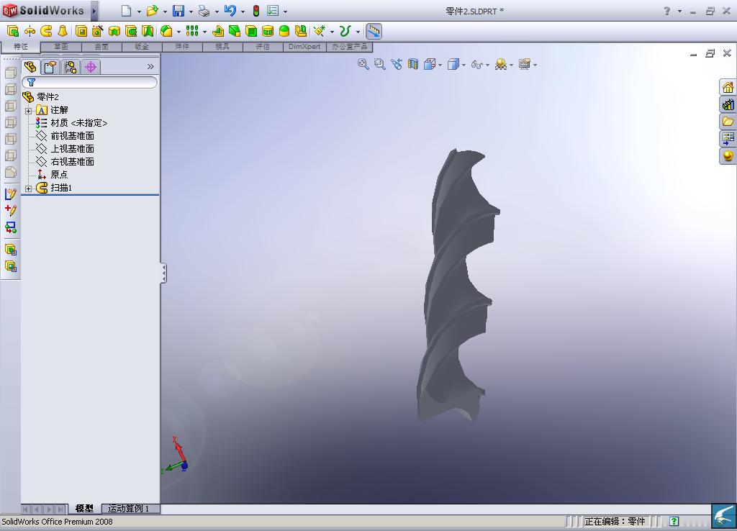Viewport: 737px width, 531px height.
Task: Return to the Previous View
Action: [x=397, y=64]
